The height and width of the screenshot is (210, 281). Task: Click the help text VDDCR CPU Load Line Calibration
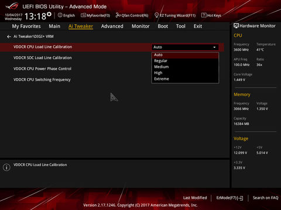(x=40, y=165)
